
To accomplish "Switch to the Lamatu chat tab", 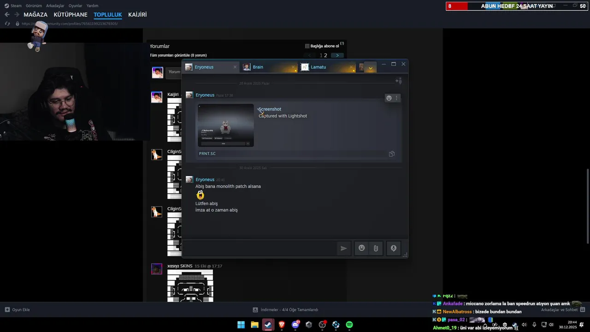I will coord(326,67).
